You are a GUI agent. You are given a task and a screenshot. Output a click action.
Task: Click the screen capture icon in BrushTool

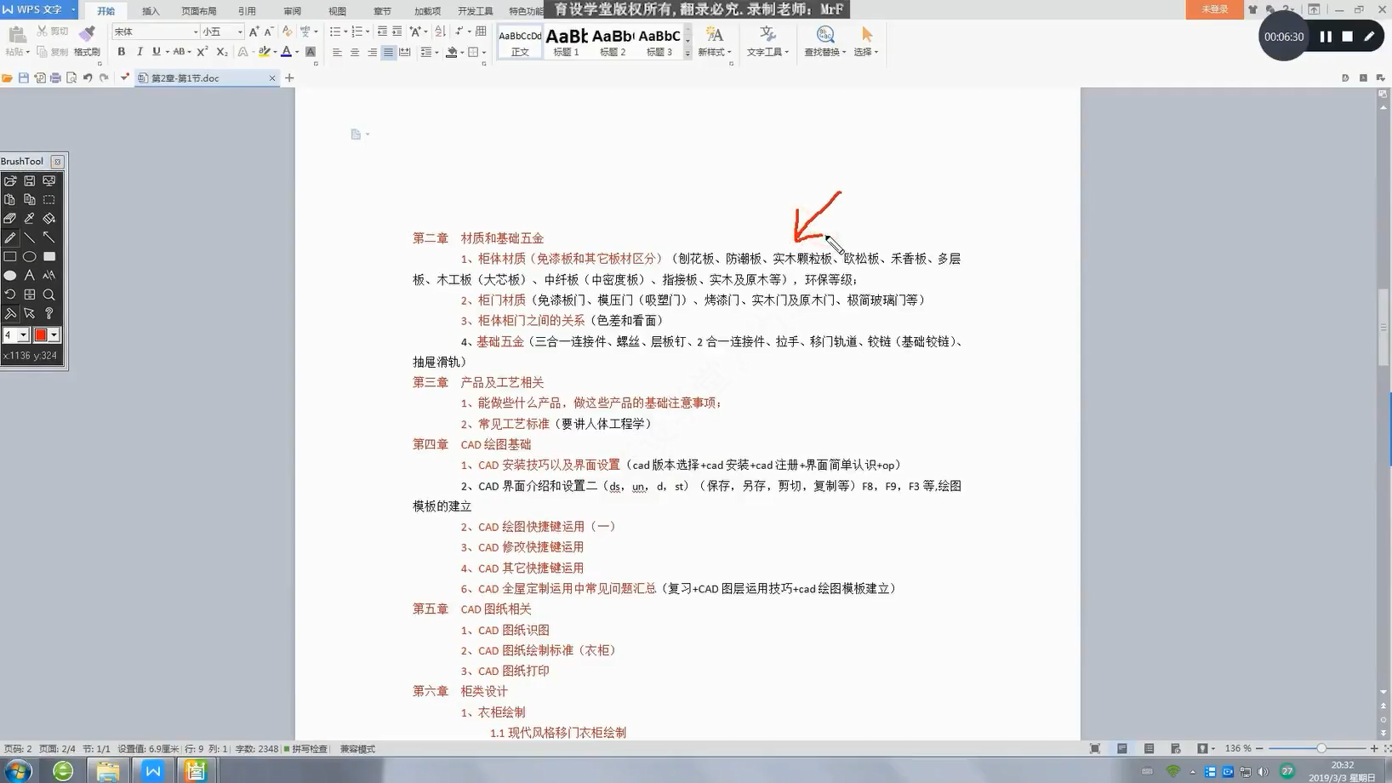(x=49, y=180)
